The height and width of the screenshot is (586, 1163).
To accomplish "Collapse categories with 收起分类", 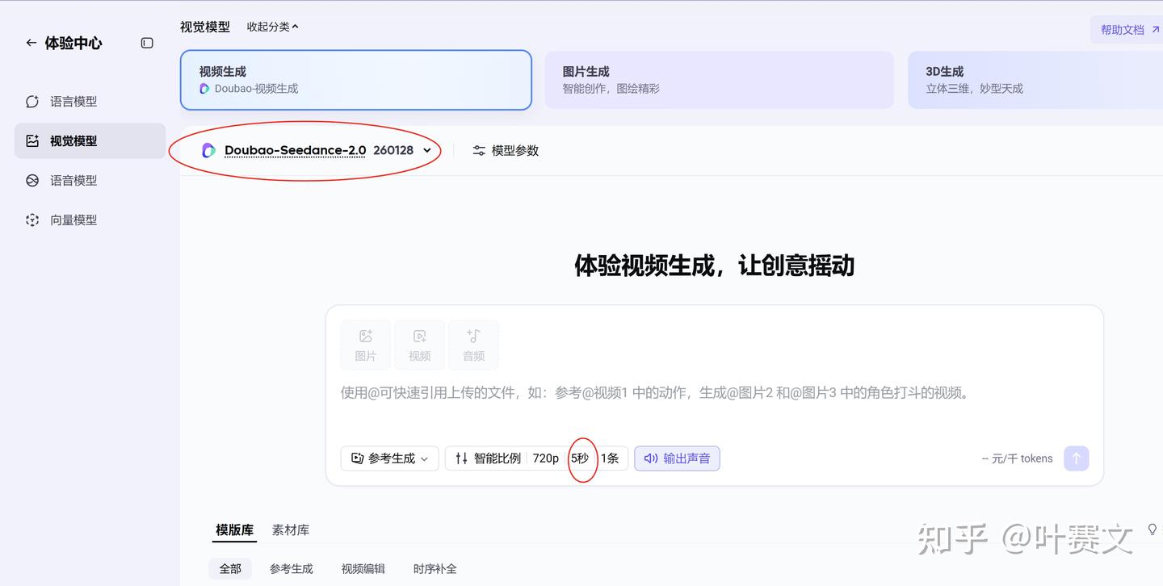I will point(272,27).
